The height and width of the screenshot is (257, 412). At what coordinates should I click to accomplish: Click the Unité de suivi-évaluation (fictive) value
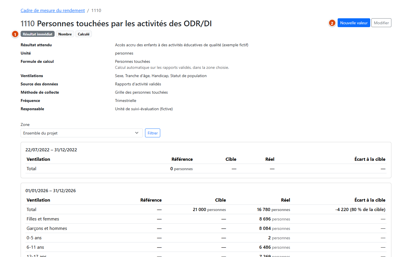point(144,109)
